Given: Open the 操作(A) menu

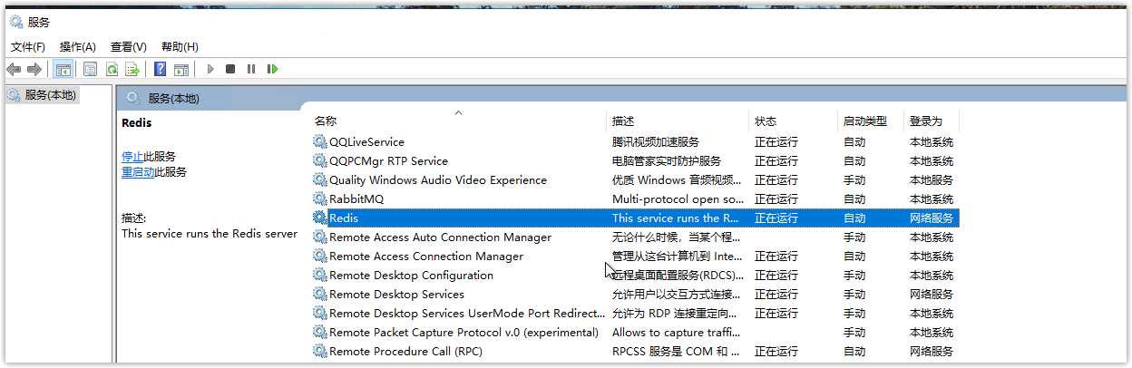Looking at the screenshot, I should coord(78,46).
